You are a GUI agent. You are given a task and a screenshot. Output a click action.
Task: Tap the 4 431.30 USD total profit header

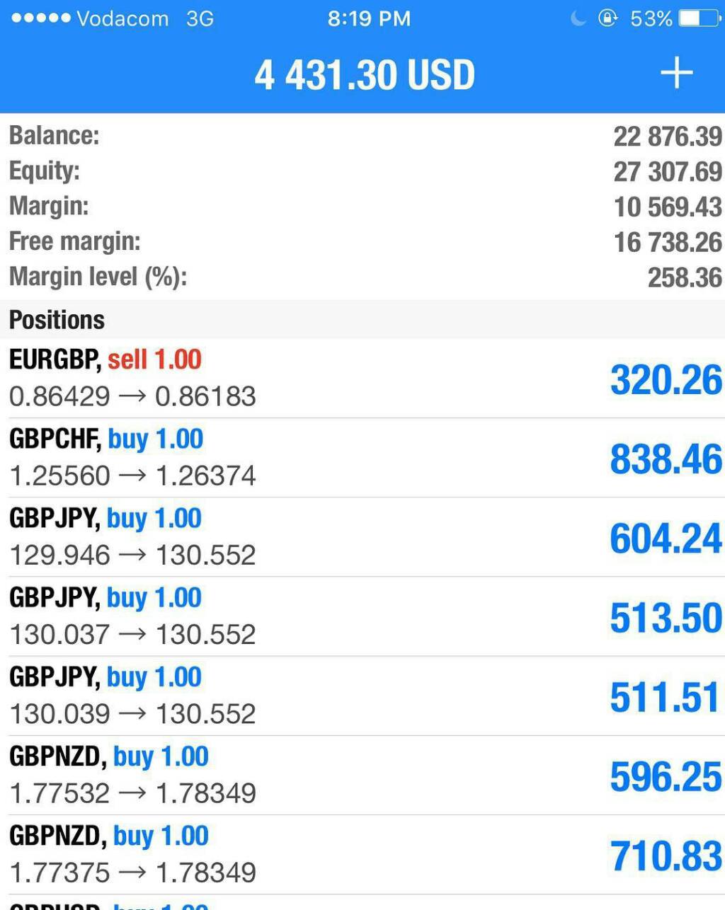(365, 75)
